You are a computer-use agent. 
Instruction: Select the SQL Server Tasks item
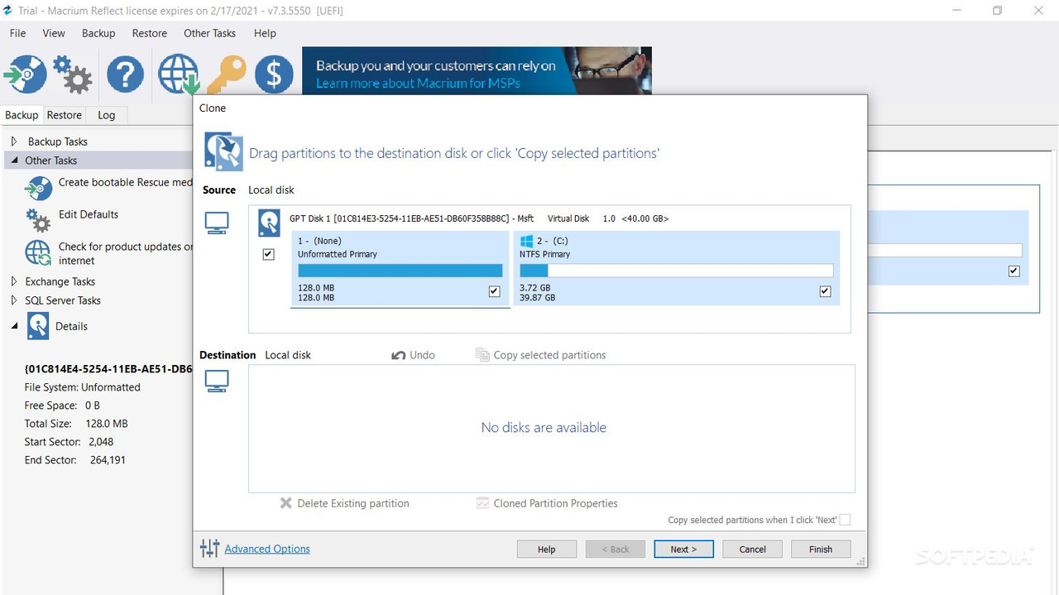point(63,300)
